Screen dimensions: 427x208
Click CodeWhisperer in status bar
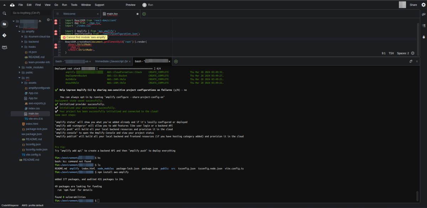10,206
